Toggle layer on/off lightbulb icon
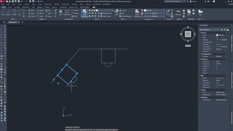The width and height of the screenshot is (233, 131). coord(90,11)
